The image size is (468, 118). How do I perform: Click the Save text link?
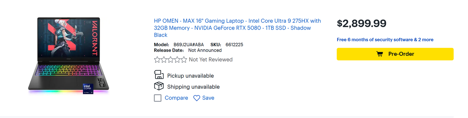pos(208,98)
